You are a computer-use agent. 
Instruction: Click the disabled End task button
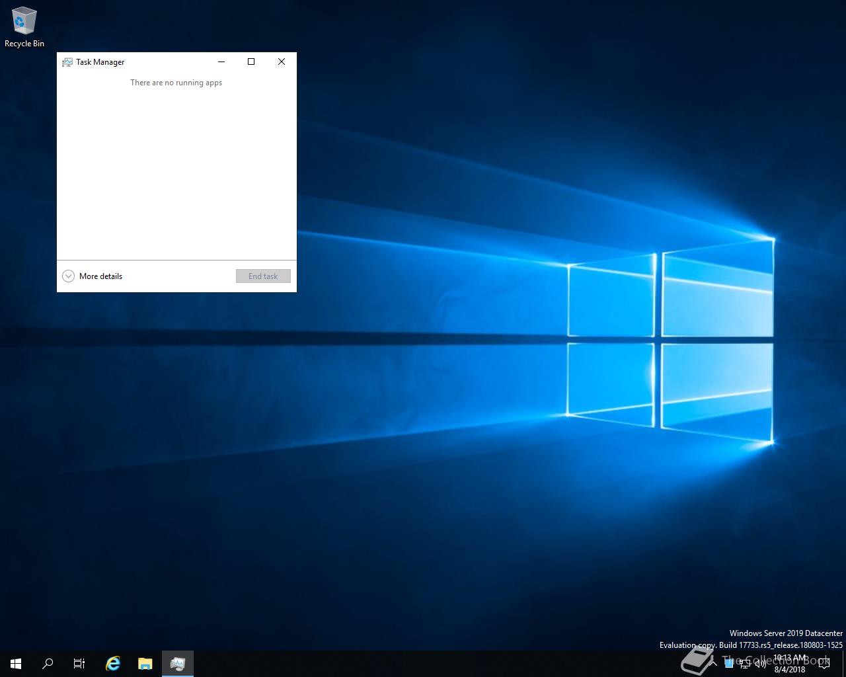point(263,276)
